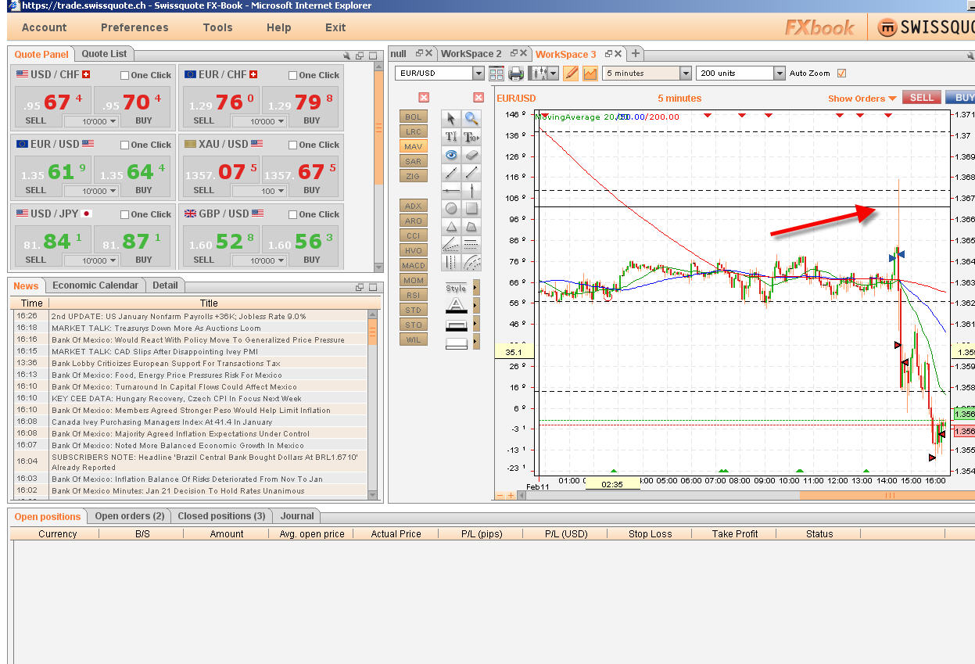
Task: Select the Zoom magnifier tool
Action: tap(472, 117)
